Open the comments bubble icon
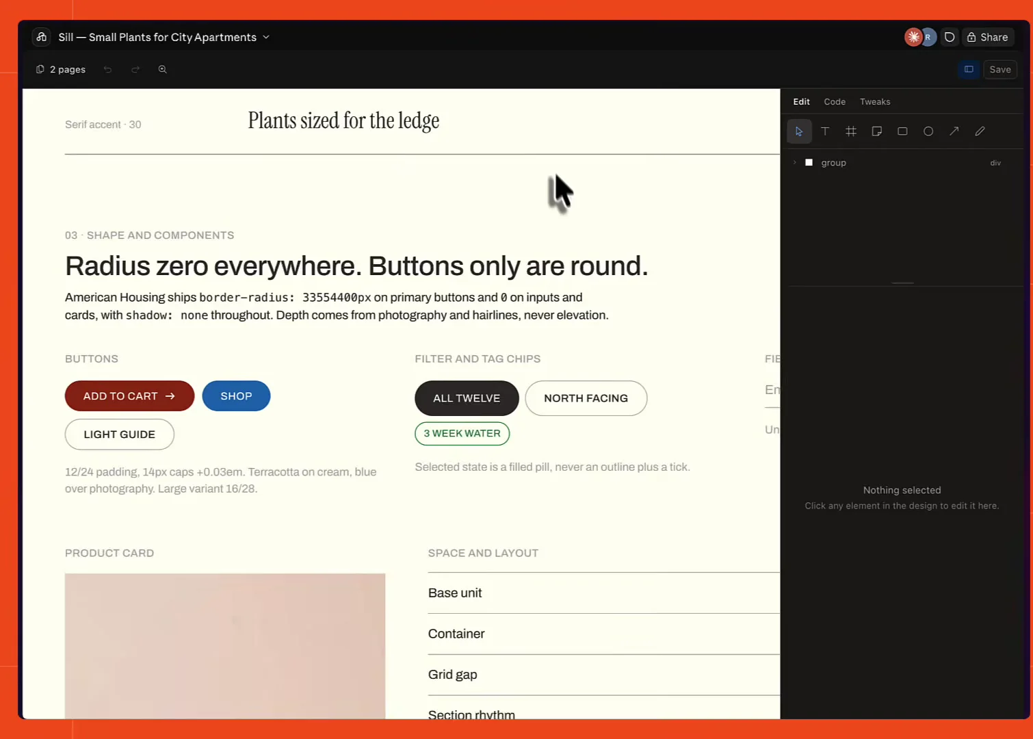 tap(950, 37)
